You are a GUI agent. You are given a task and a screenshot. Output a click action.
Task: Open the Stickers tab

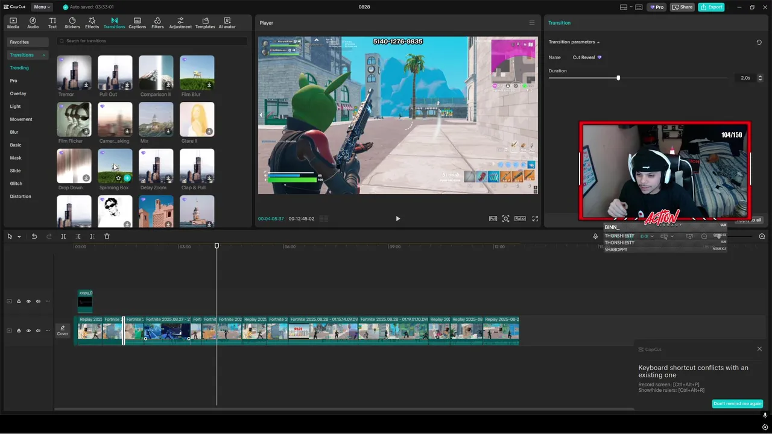72,23
